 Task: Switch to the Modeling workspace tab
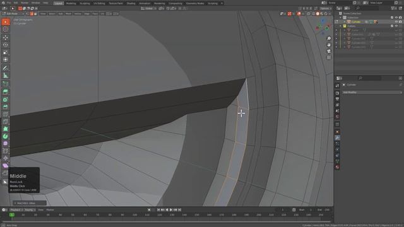[x=71, y=3]
